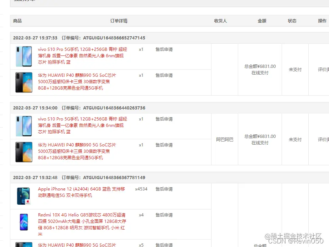Open HUAWEI P40 title link in 15:32:48 order
The width and height of the screenshot is (329, 247).
77,245
